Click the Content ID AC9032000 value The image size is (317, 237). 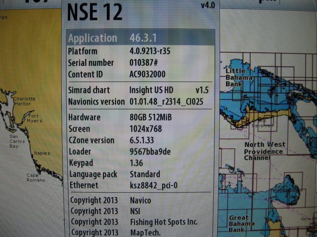[x=147, y=74]
